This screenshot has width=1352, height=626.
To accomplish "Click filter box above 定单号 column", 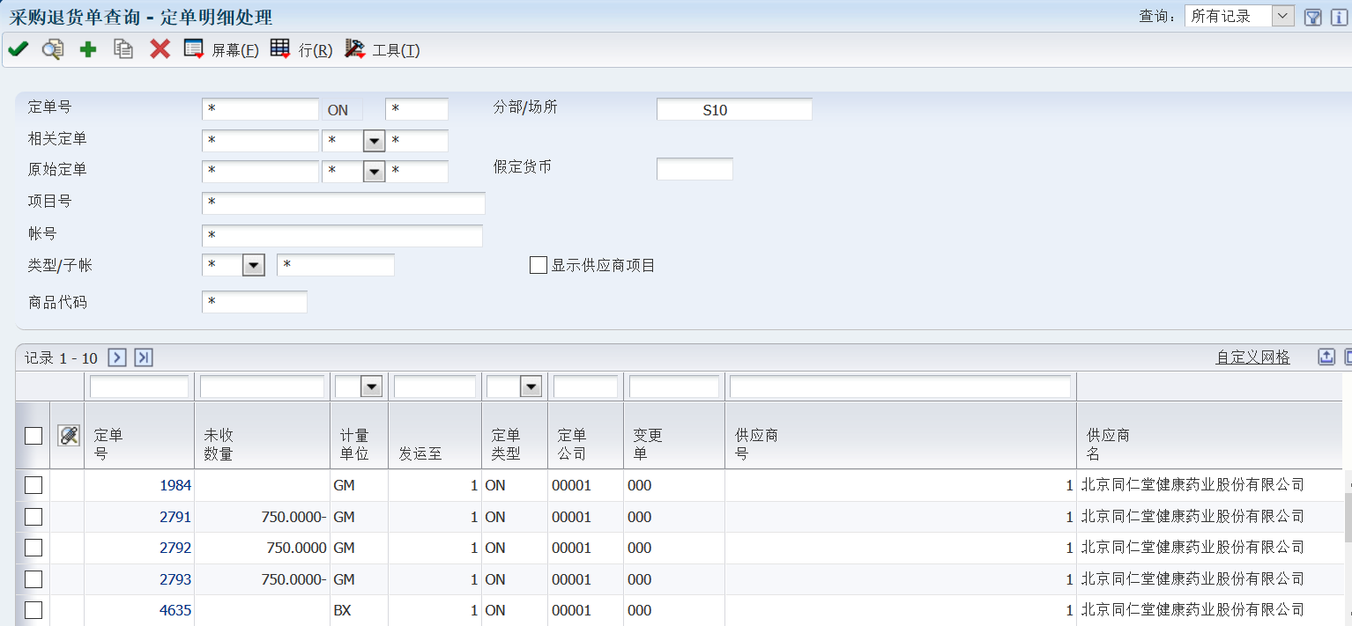I will tap(139, 387).
